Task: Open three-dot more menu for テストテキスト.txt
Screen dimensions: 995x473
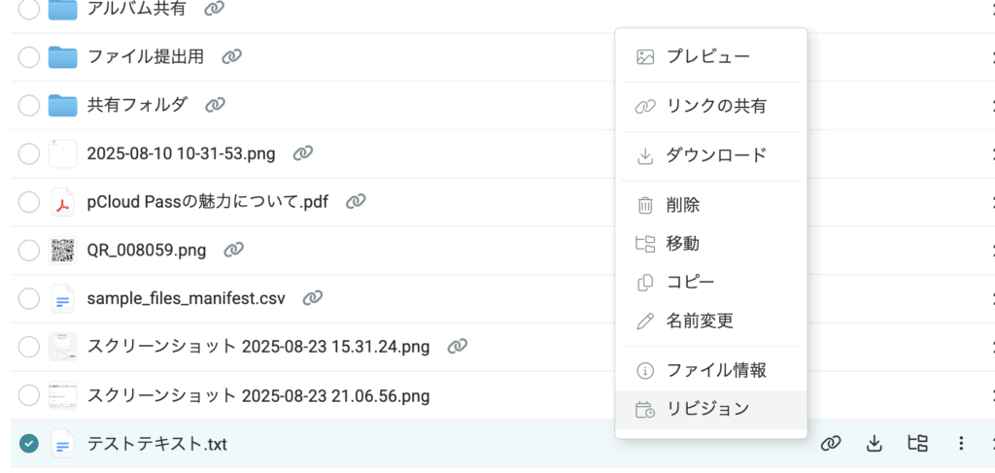Action: 961,444
